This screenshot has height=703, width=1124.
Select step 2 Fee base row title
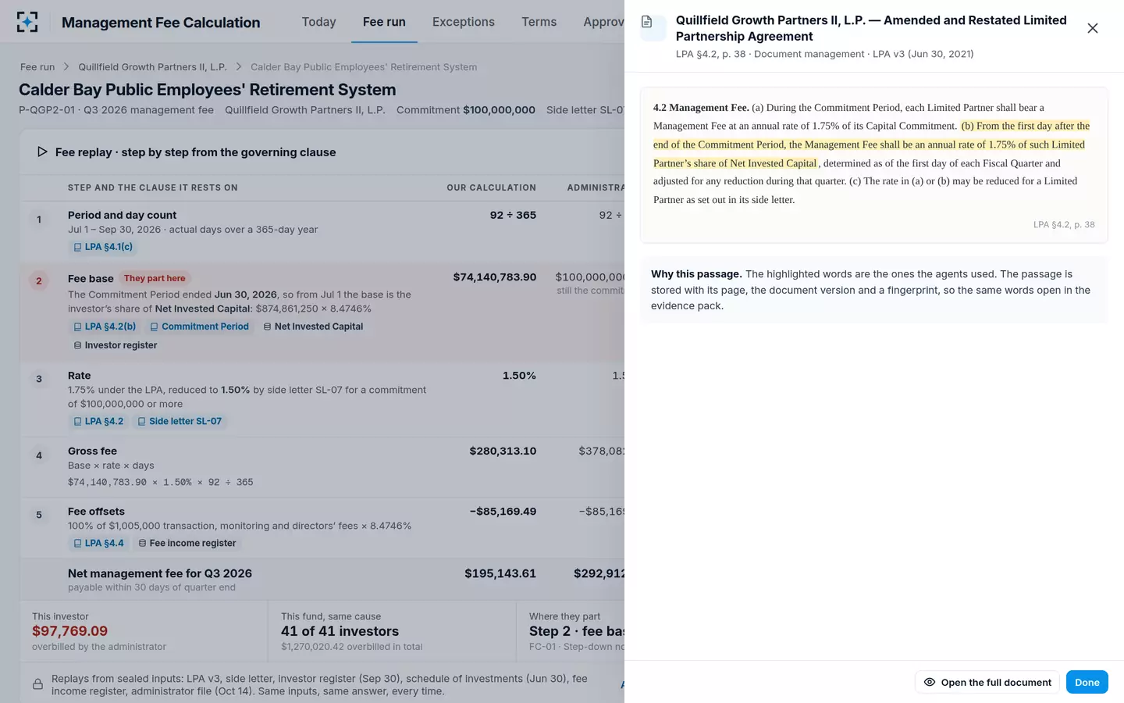point(91,279)
